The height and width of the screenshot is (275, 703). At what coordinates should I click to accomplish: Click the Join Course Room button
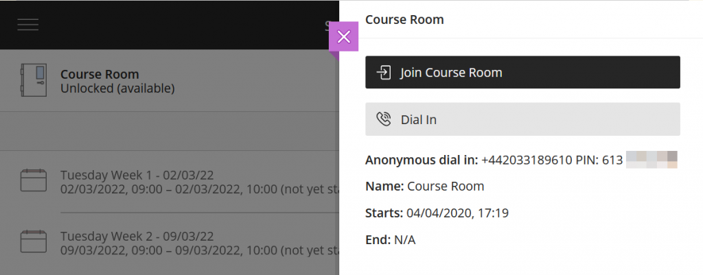[522, 72]
